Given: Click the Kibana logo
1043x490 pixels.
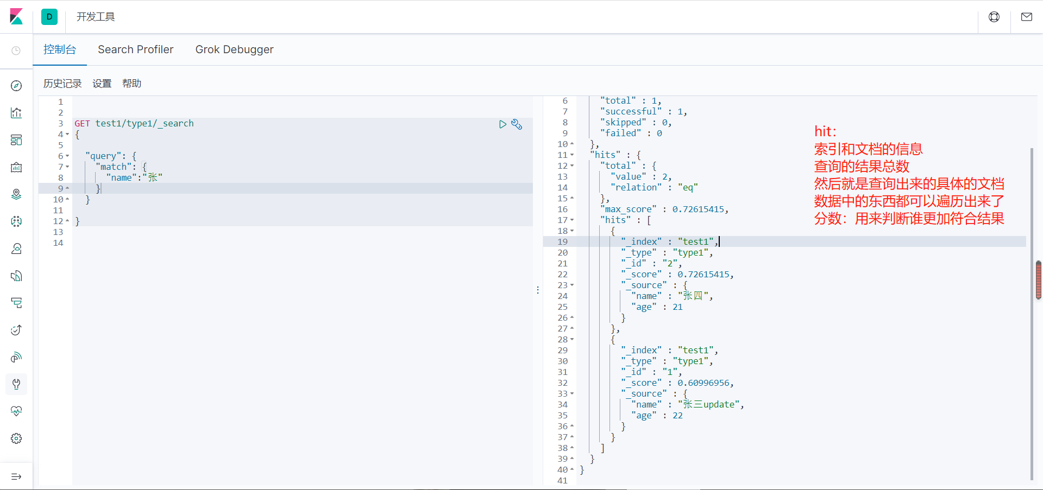Looking at the screenshot, I should [x=16, y=16].
